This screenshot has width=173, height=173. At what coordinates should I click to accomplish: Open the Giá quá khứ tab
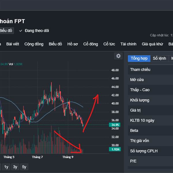pos(153,44)
